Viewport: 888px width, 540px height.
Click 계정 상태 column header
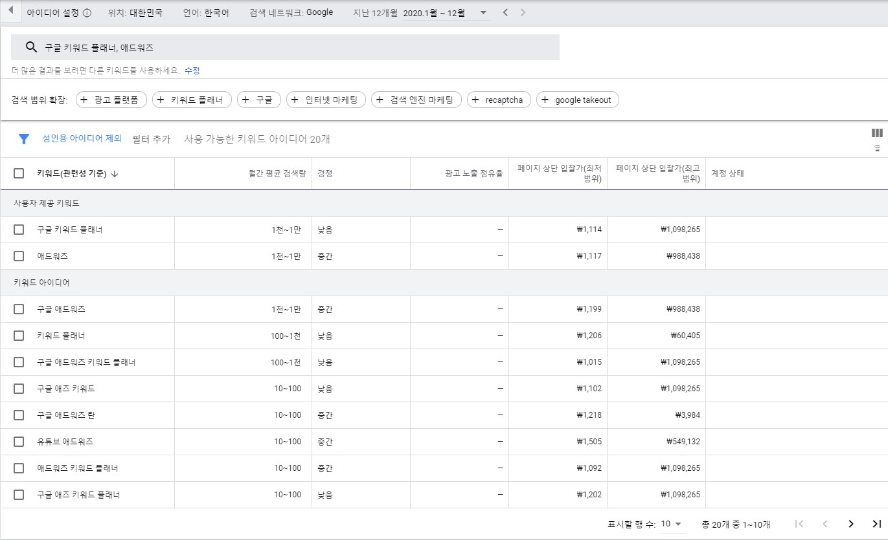[728, 173]
